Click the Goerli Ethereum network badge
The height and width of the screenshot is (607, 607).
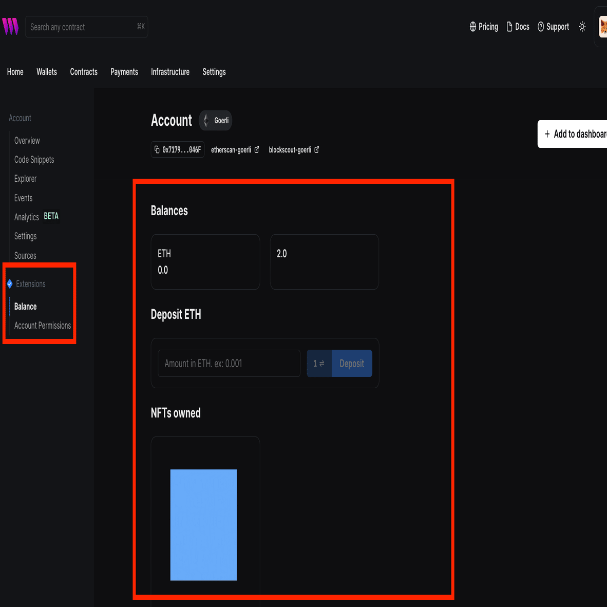(215, 120)
